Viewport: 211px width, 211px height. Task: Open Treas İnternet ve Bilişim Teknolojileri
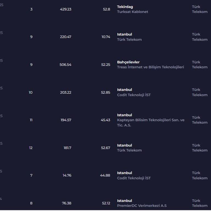(150, 67)
